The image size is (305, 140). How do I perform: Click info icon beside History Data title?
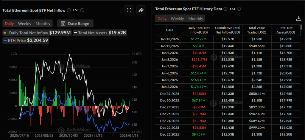[225, 9]
